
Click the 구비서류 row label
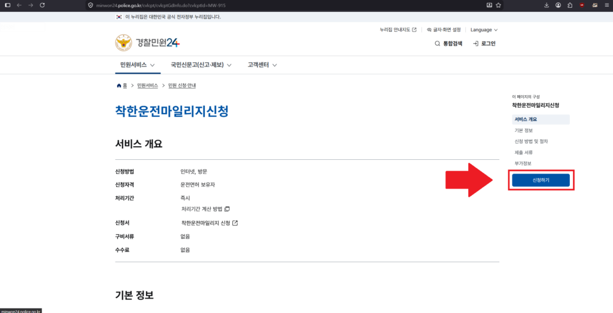125,236
